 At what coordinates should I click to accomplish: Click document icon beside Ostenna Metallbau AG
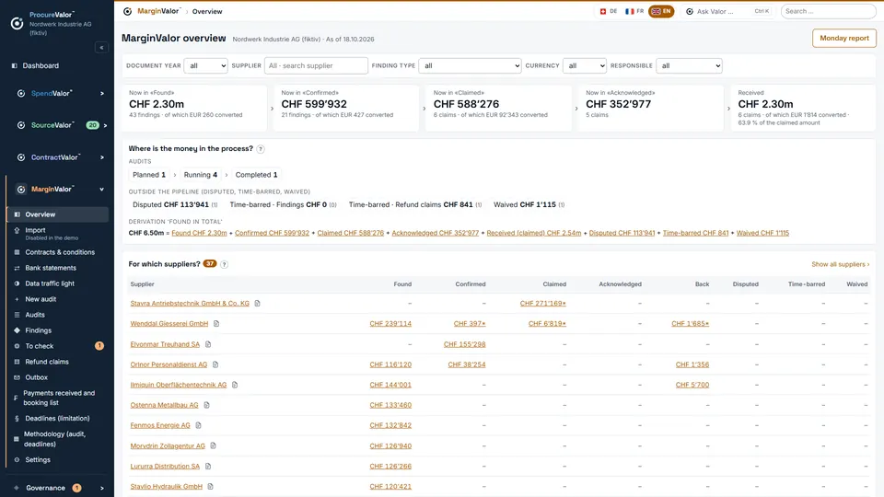[206, 405]
